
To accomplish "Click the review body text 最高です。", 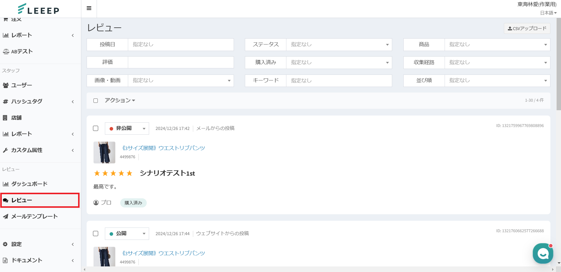I will [105, 187].
